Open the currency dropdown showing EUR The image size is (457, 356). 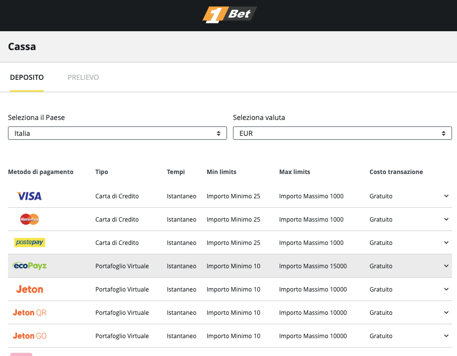click(342, 133)
